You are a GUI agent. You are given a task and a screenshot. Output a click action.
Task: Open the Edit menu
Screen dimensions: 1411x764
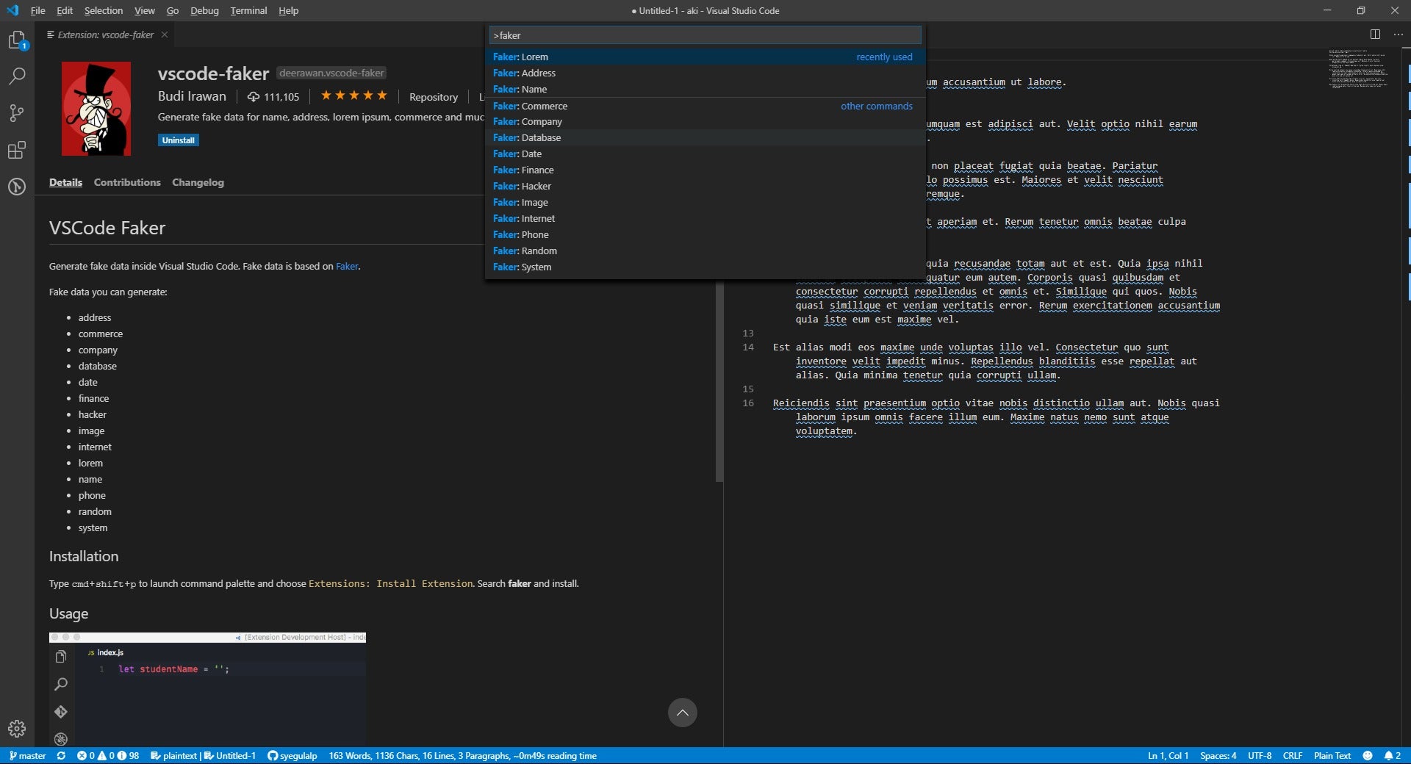click(65, 10)
